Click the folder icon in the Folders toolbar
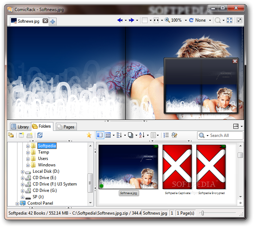The image size is (254, 227). click(11, 135)
